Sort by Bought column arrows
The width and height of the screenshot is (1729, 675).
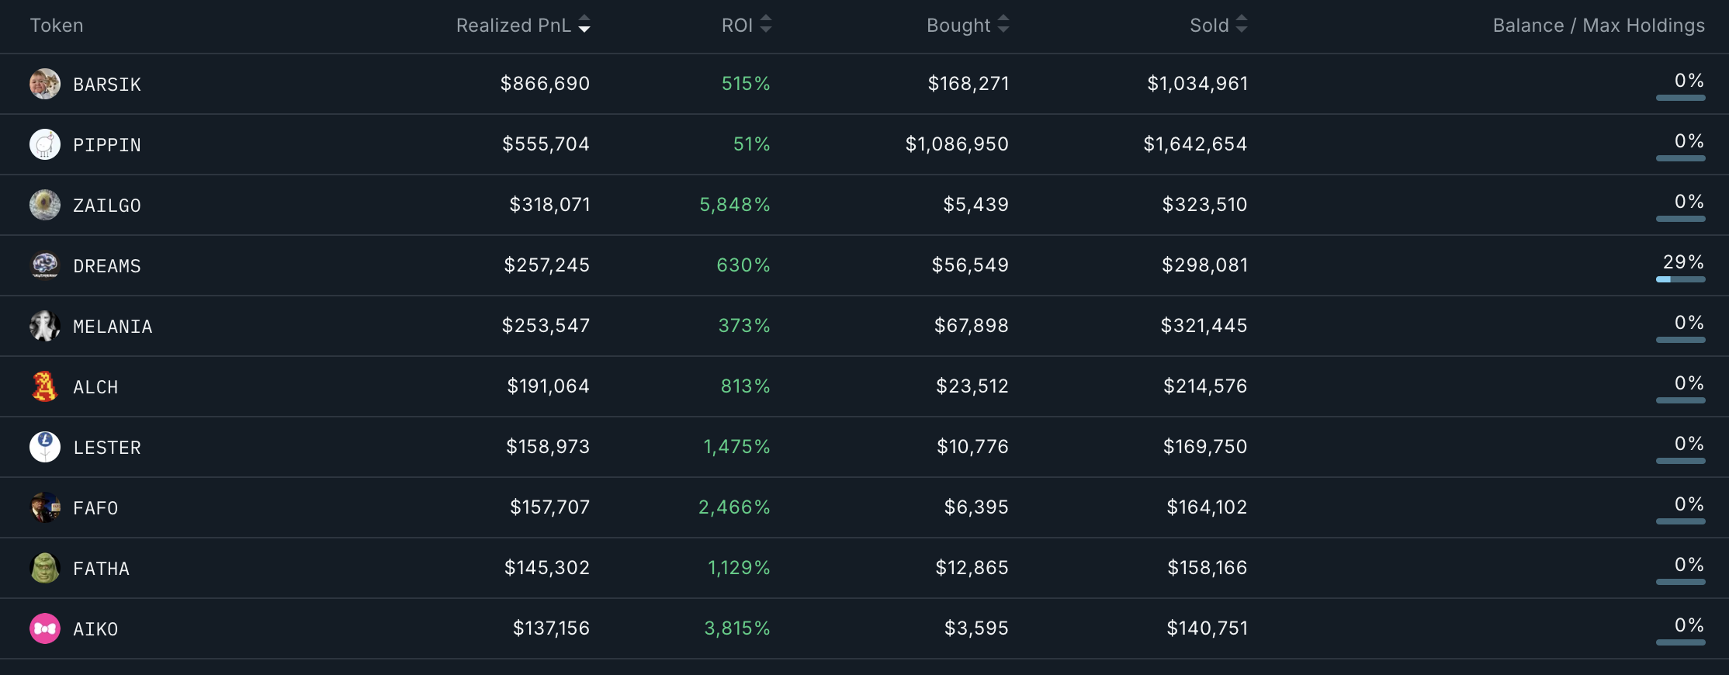[1003, 25]
